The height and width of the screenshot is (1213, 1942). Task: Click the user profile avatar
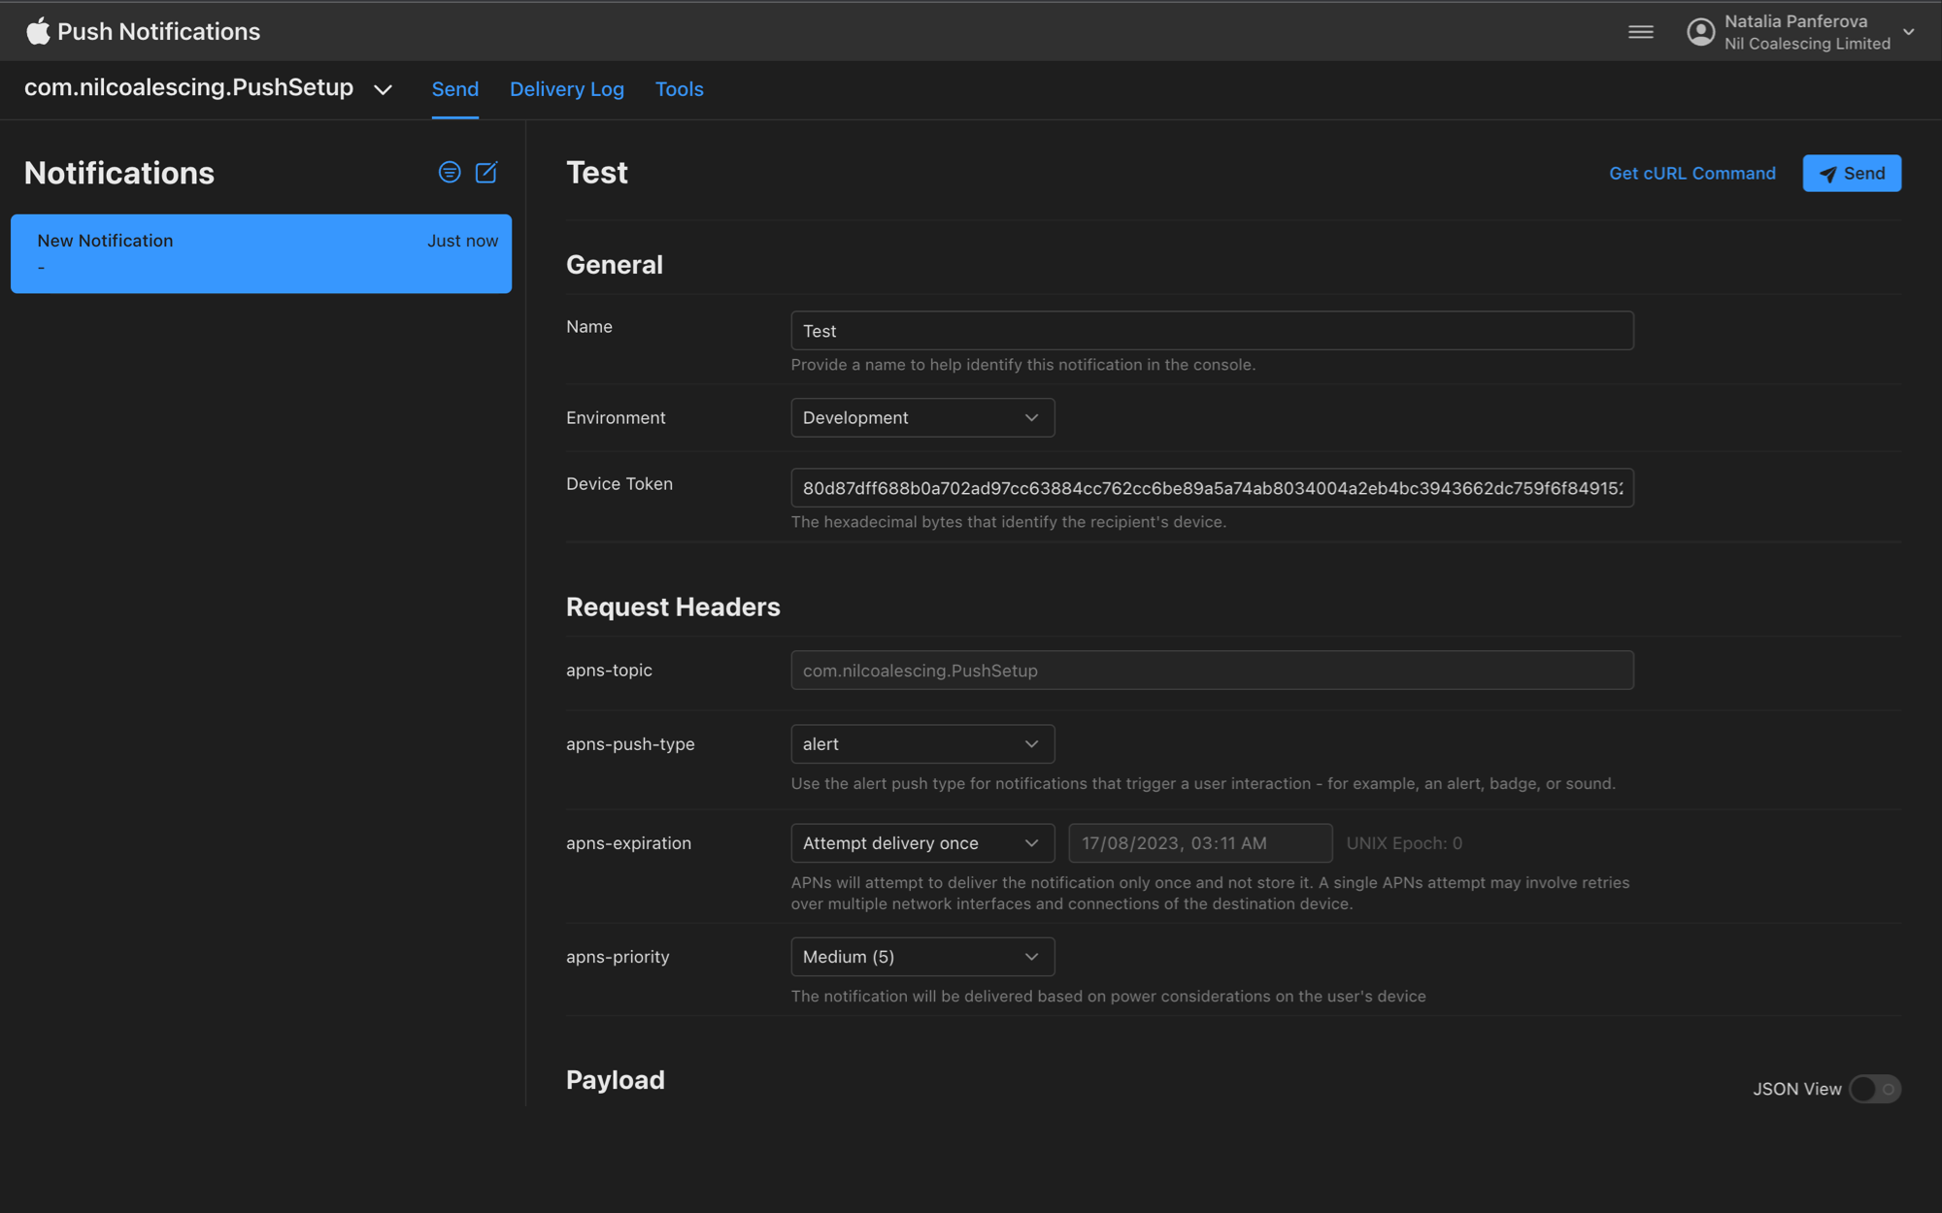click(x=1700, y=31)
